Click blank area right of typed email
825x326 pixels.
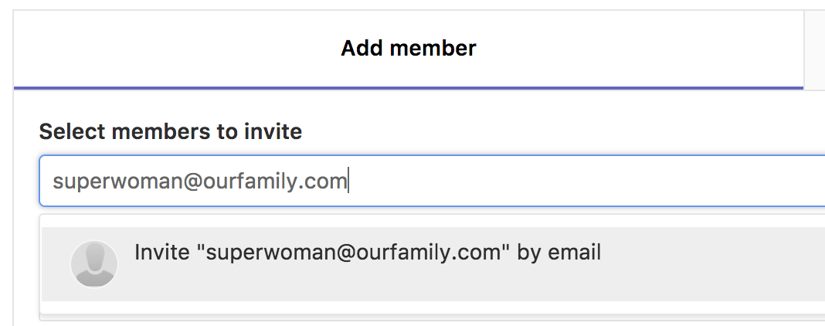click(x=579, y=182)
